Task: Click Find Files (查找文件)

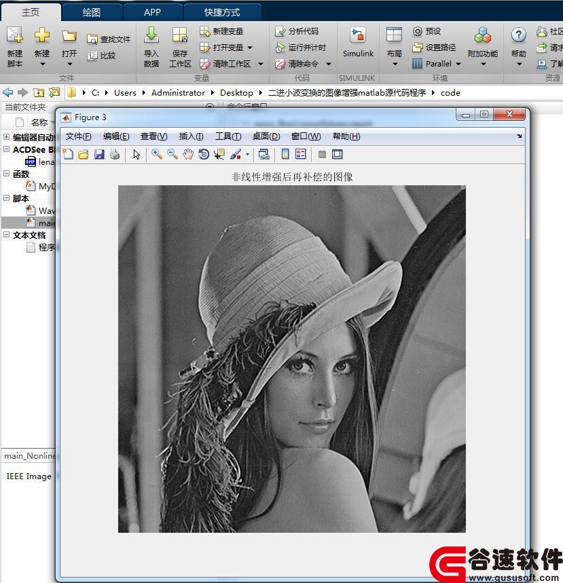Action: tap(109, 39)
